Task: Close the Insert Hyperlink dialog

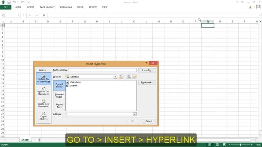Action: (x=153, y=63)
